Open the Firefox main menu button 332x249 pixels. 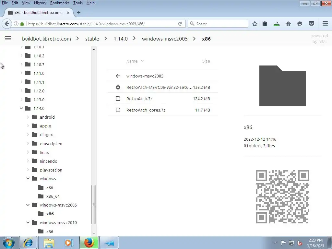tap(325, 24)
